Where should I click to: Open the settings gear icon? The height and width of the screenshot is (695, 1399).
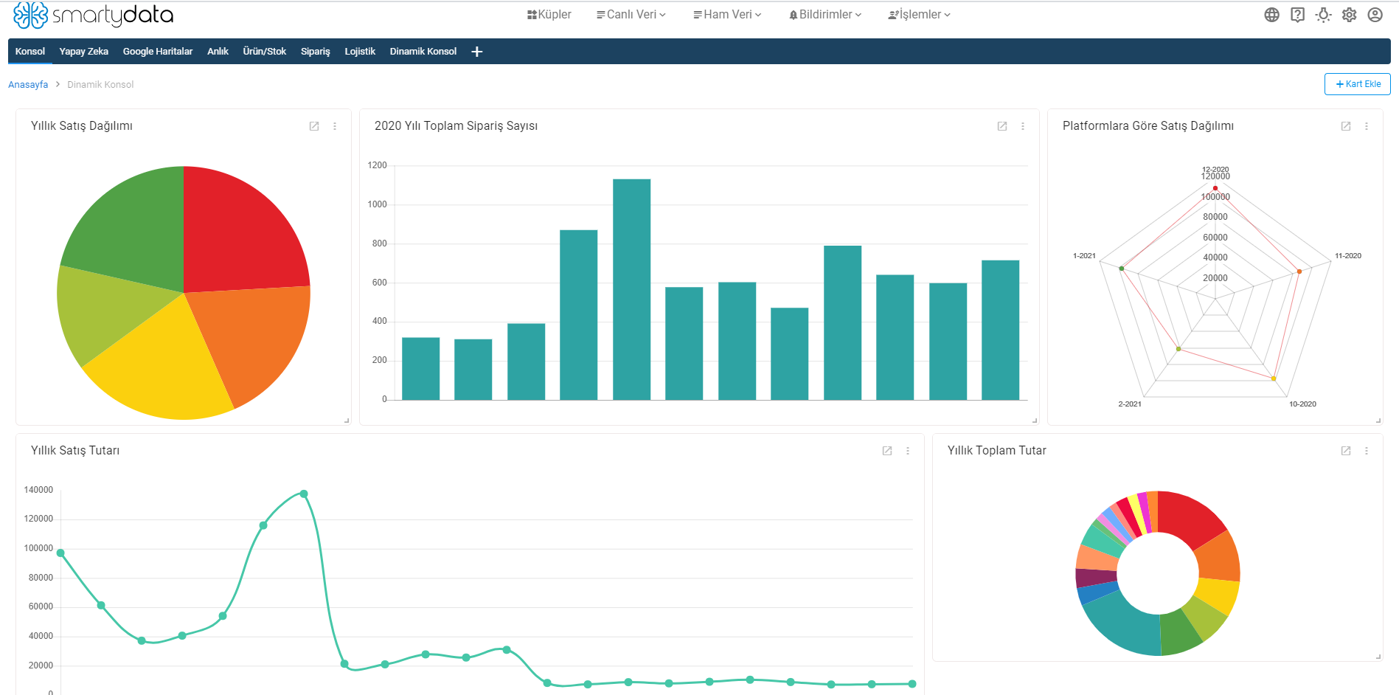pos(1349,15)
